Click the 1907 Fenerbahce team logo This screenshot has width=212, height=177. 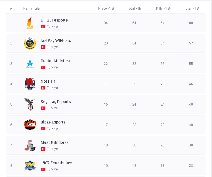tap(30, 166)
